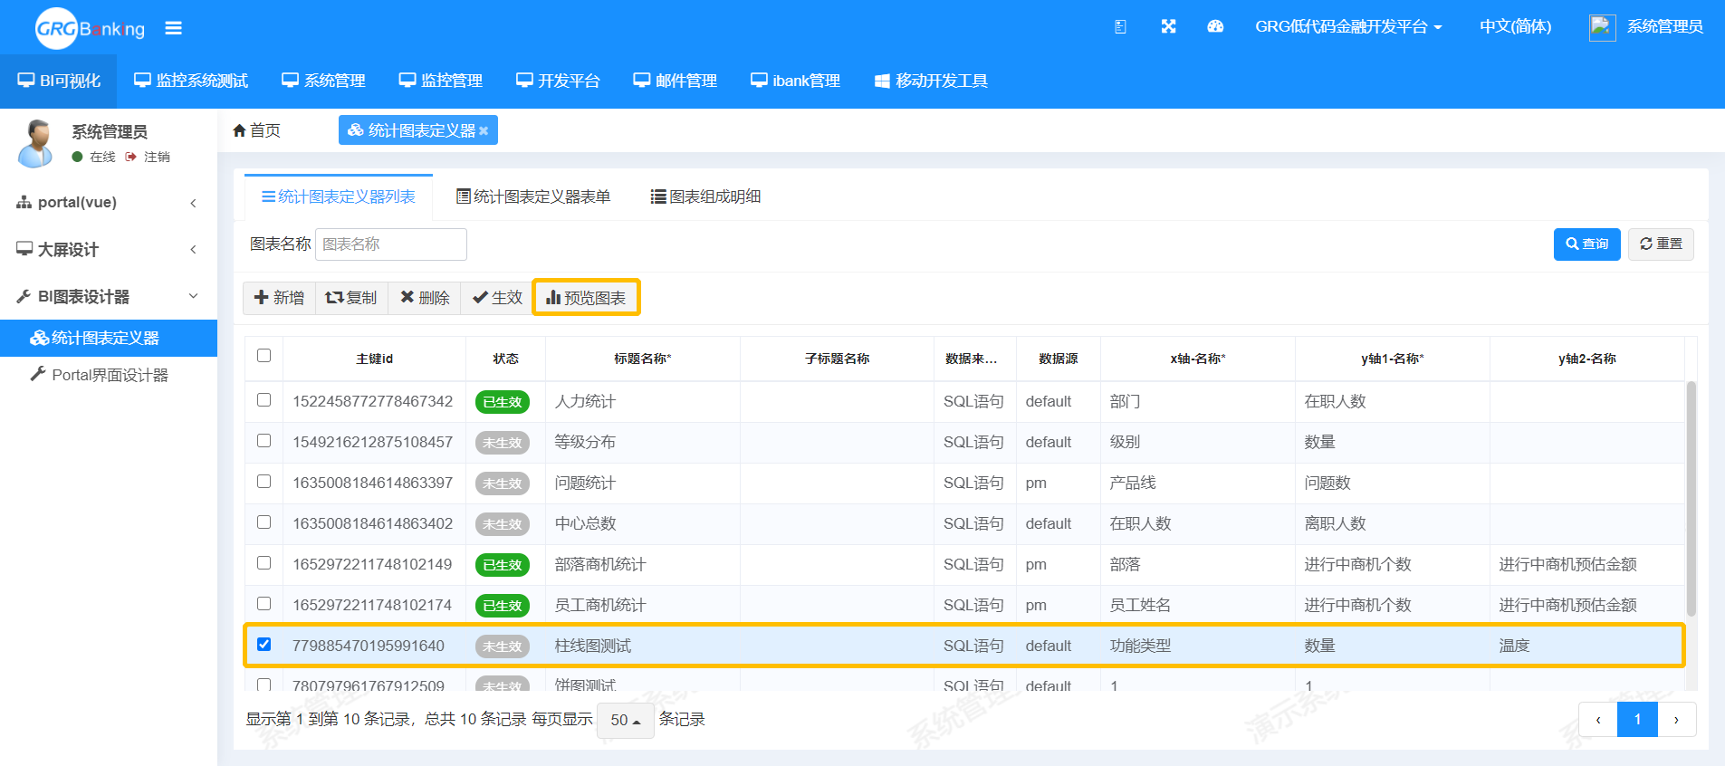Image resolution: width=1725 pixels, height=766 pixels.
Task: Toggle the select-all header checkbox
Action: pyautogui.click(x=264, y=356)
